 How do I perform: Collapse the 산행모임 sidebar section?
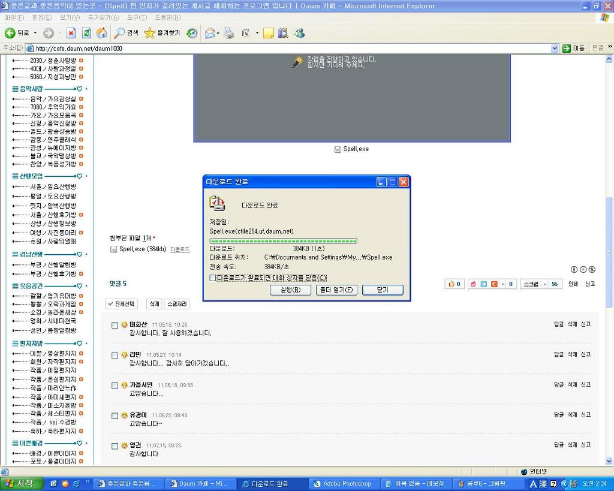click(86, 176)
